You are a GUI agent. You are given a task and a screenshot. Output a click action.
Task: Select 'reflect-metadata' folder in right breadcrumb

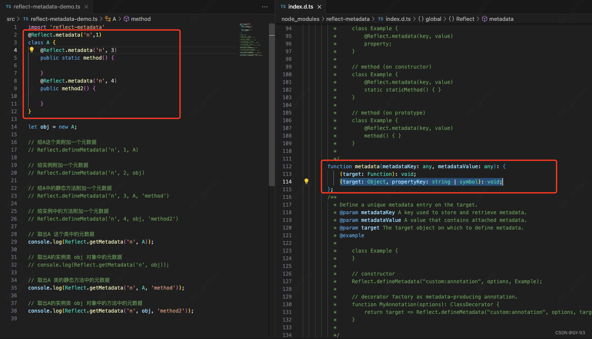click(x=348, y=19)
